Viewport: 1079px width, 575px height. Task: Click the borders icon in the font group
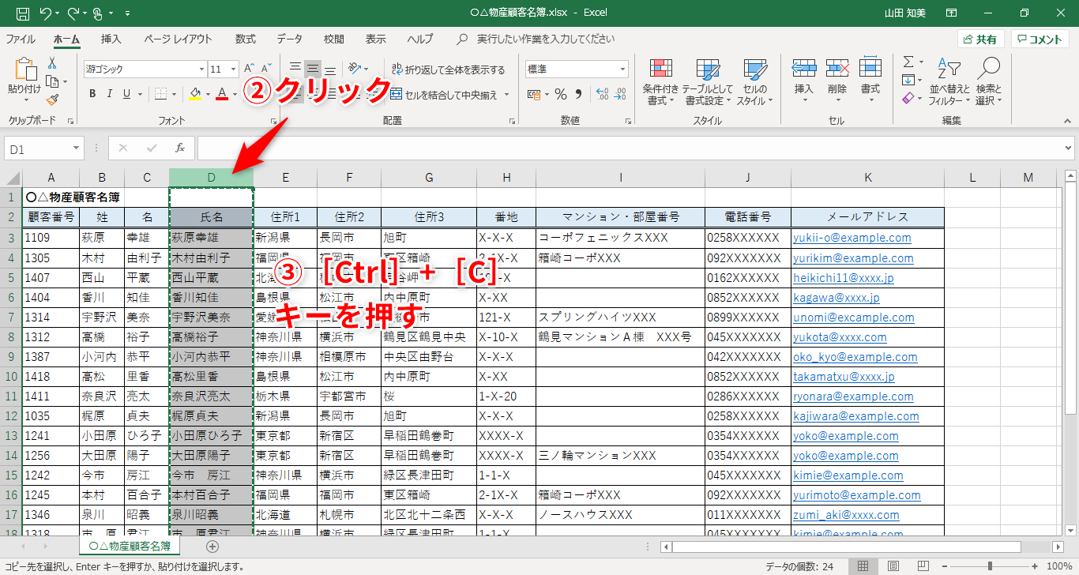(160, 95)
